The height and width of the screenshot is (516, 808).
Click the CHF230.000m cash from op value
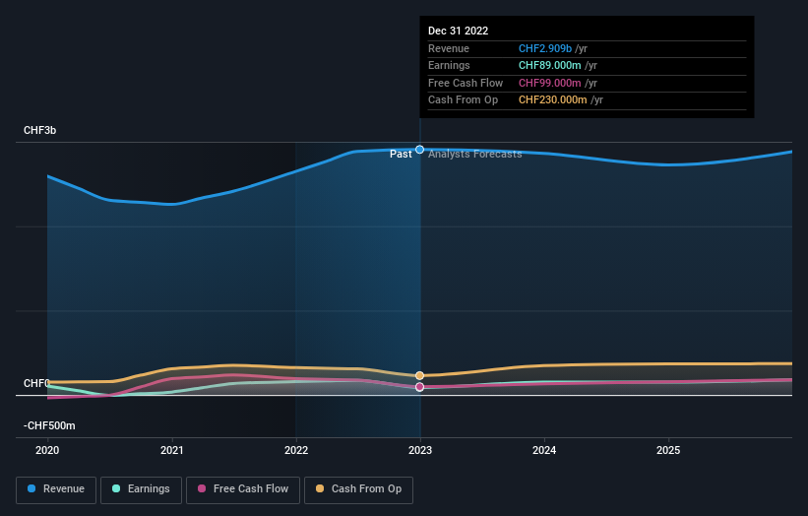coord(552,100)
